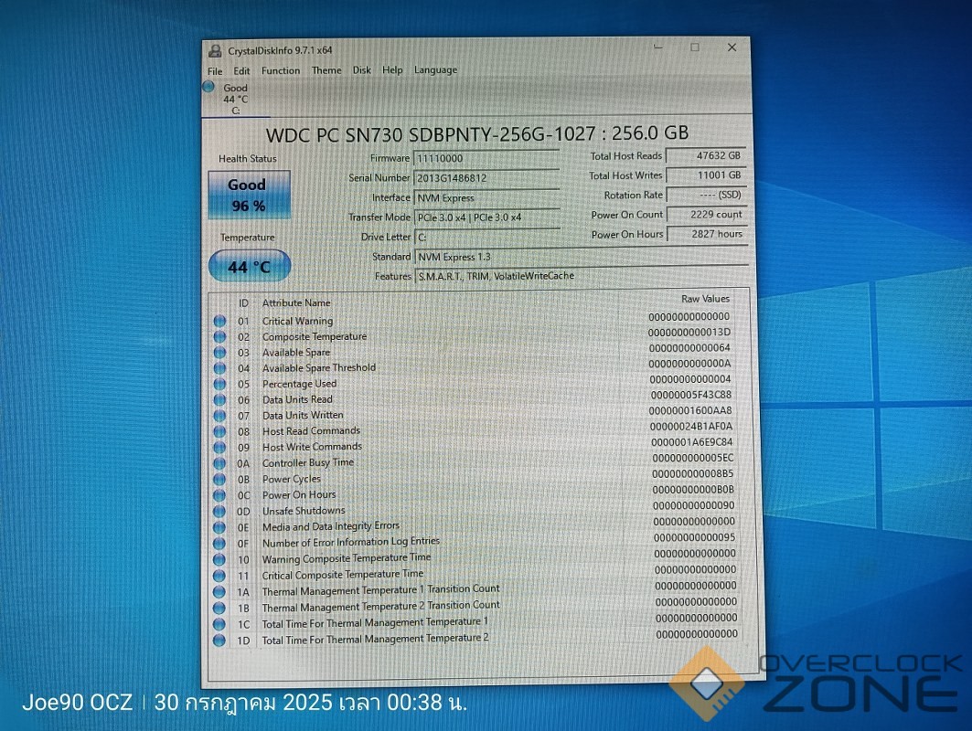Click the Interface field NVM Express
The width and height of the screenshot is (972, 731).
point(486,197)
